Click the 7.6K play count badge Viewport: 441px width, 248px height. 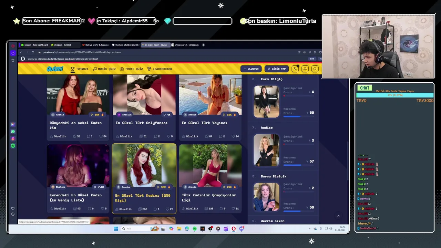[x=99, y=187]
